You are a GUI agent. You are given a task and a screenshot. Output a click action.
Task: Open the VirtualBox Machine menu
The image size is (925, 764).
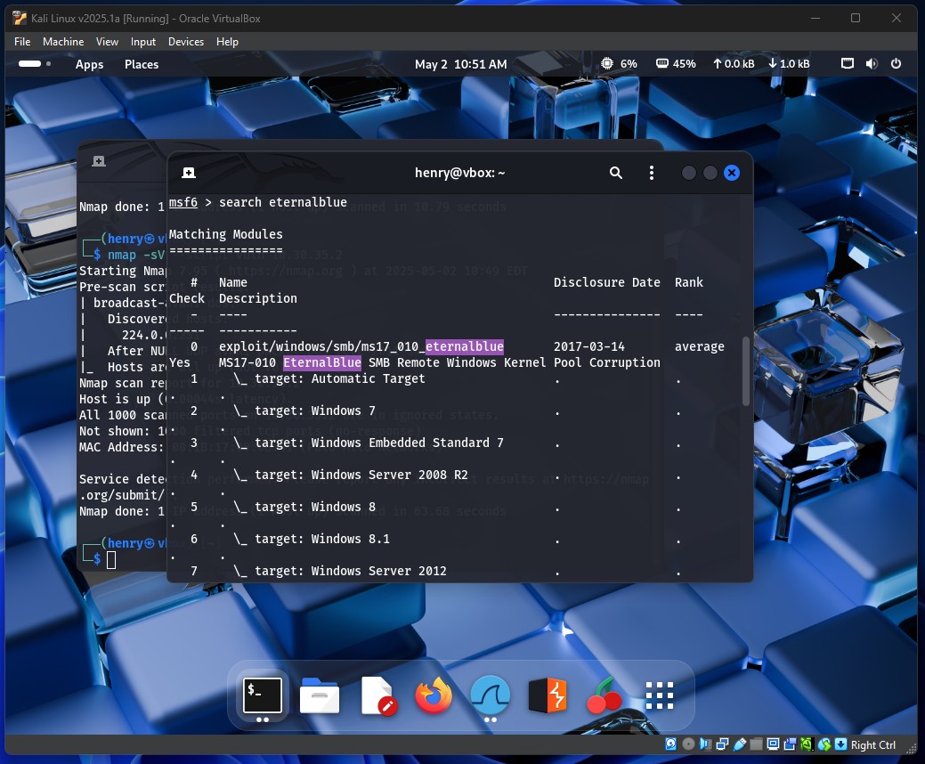point(63,41)
